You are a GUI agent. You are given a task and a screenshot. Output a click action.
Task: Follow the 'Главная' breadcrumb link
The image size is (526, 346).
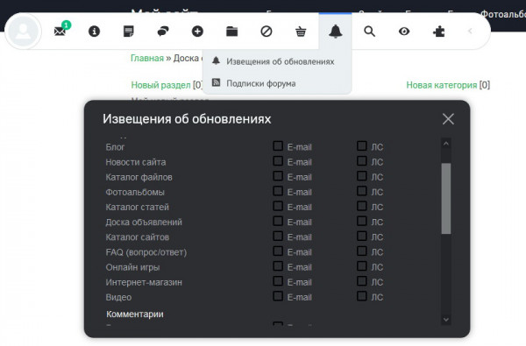tap(147, 58)
